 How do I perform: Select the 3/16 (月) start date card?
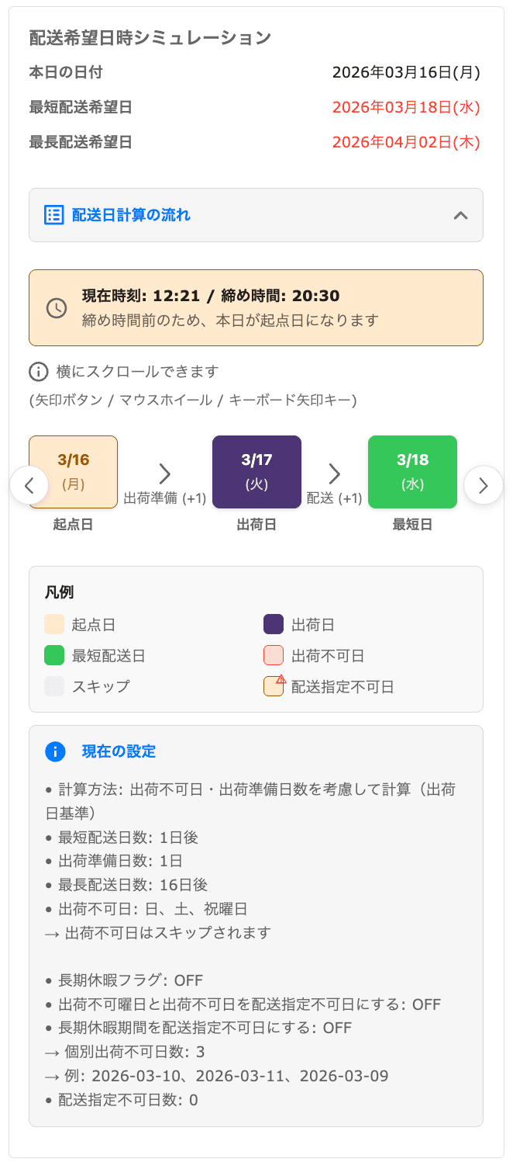[x=73, y=472]
